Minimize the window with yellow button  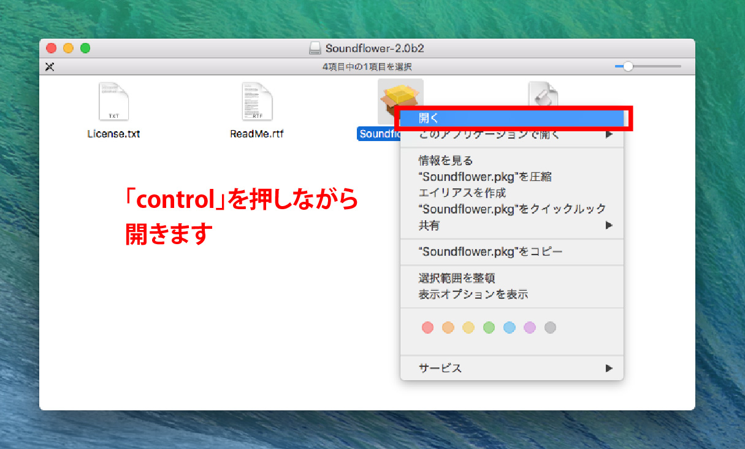pyautogui.click(x=68, y=48)
